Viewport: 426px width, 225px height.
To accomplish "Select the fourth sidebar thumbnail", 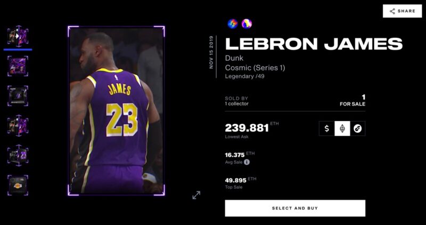I will (x=18, y=125).
